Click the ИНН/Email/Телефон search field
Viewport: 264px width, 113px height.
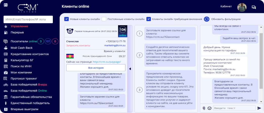(28, 19)
